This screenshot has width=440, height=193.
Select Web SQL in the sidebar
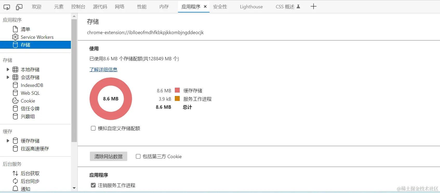tap(36, 93)
